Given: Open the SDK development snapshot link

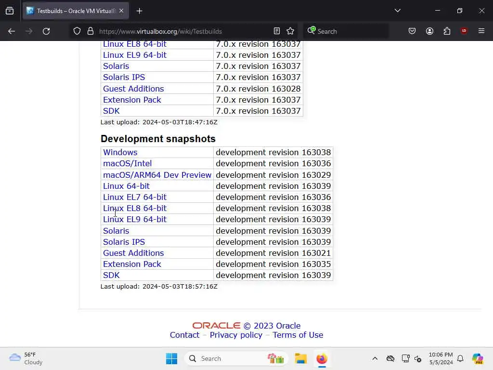Looking at the screenshot, I should coord(111,275).
